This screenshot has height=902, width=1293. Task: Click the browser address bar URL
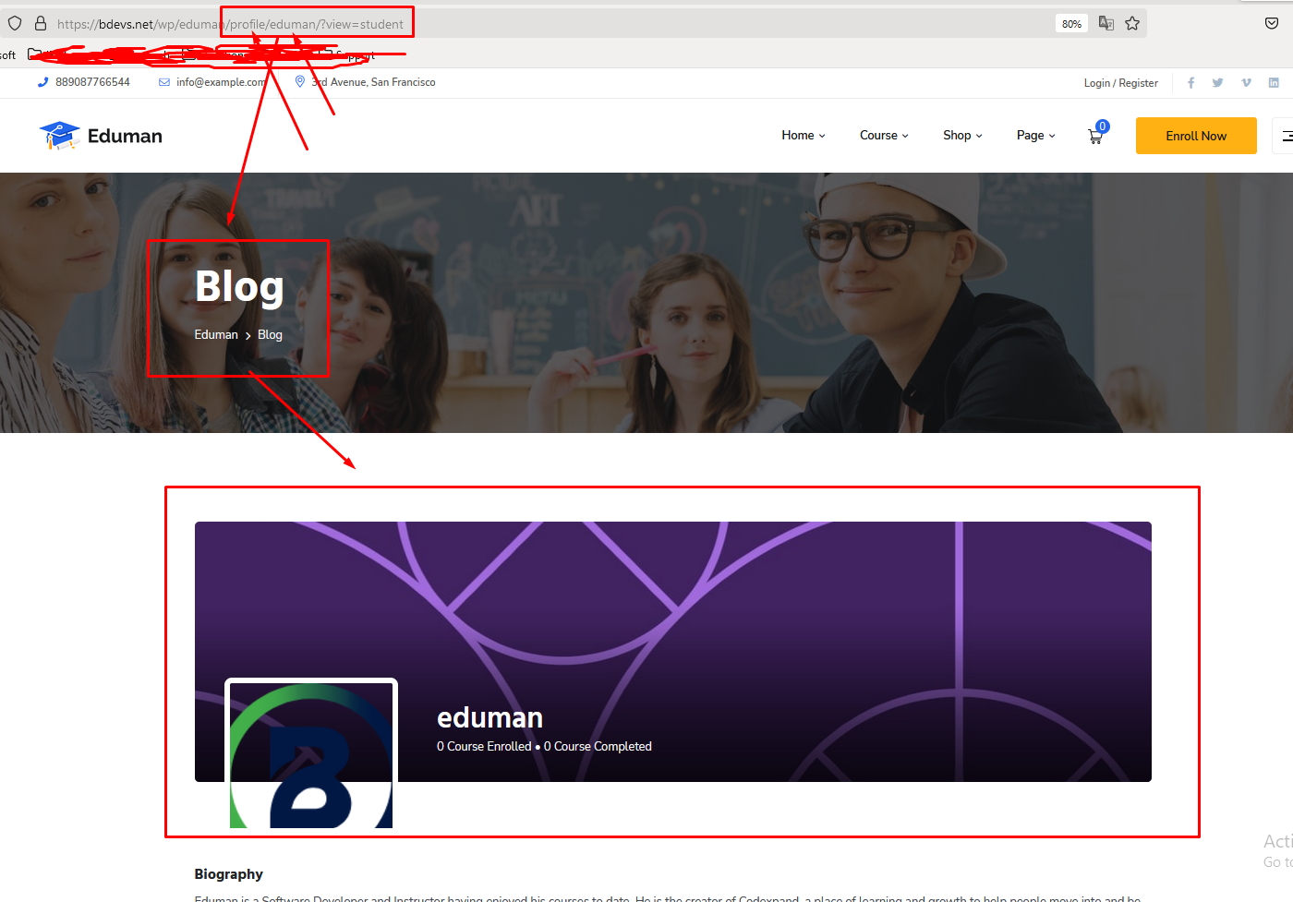[231, 24]
